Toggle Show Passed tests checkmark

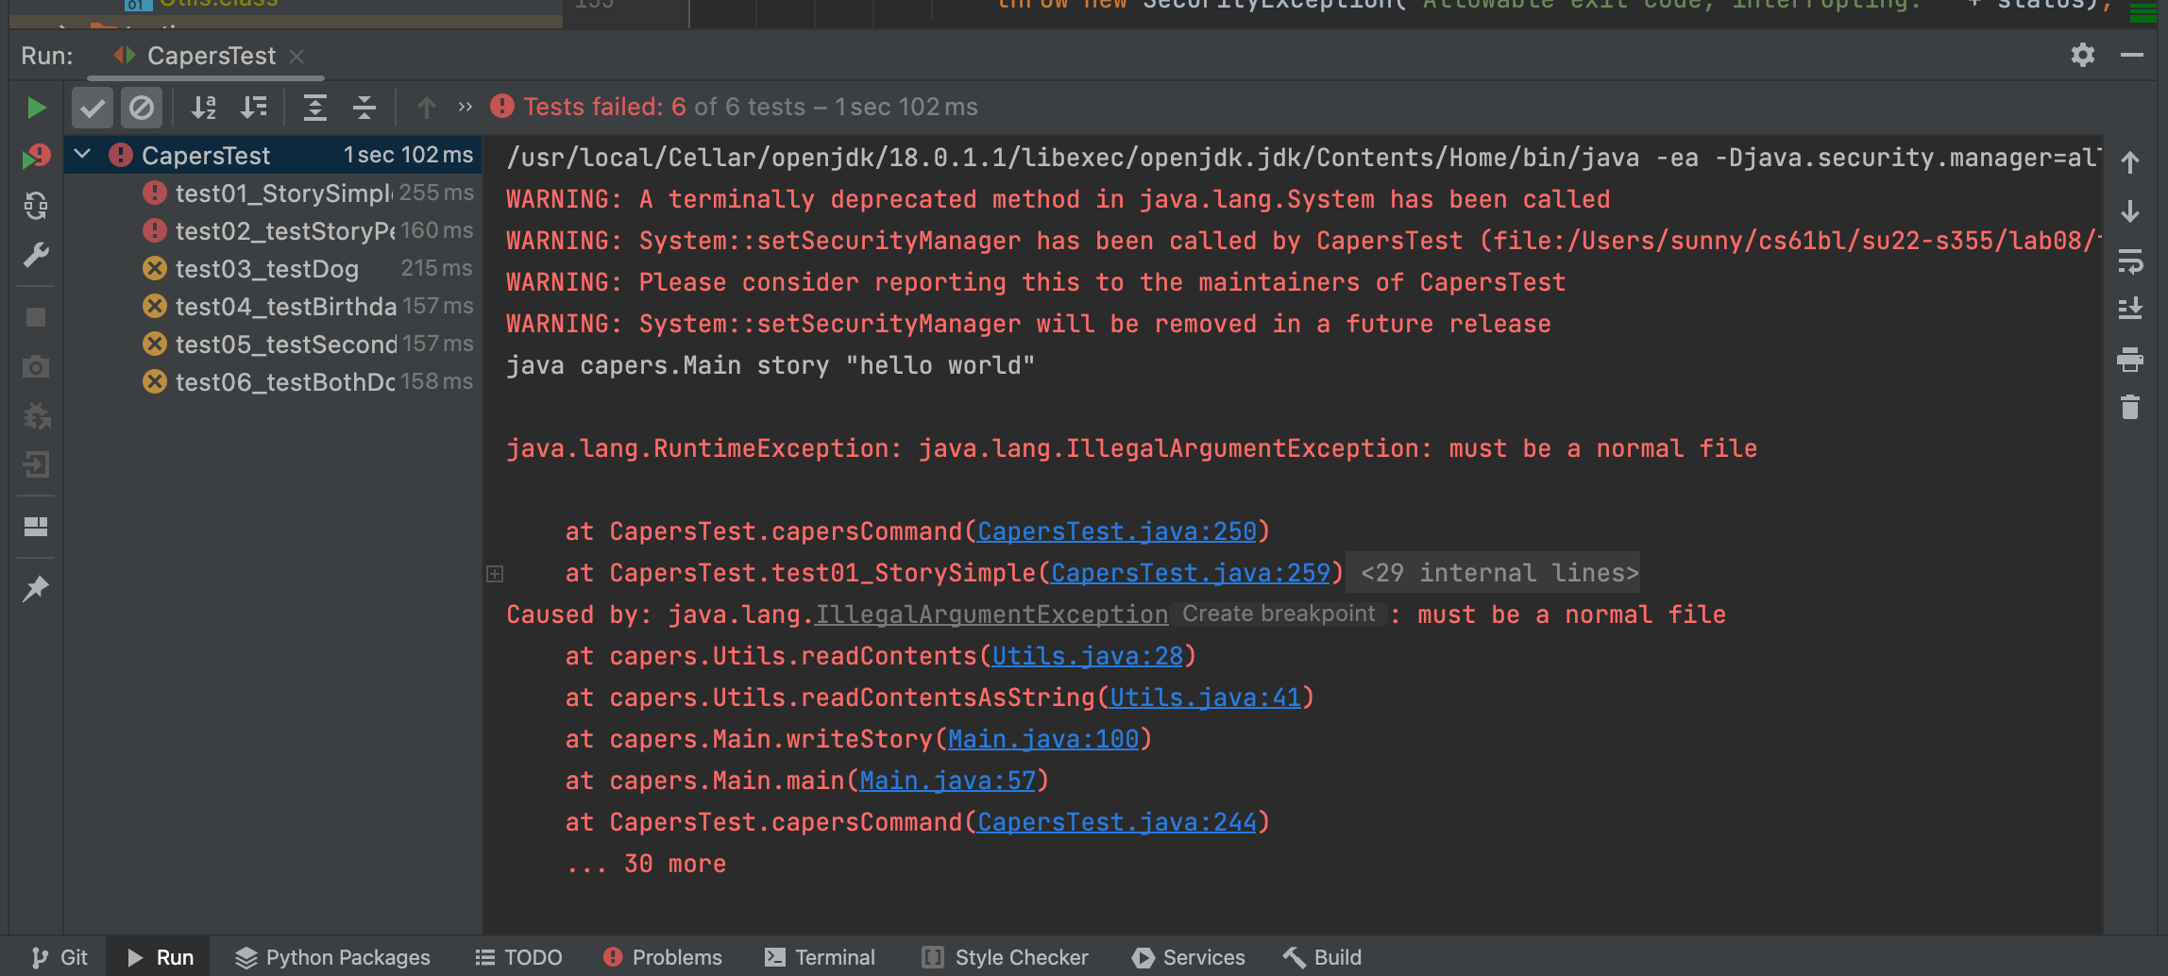click(x=93, y=108)
